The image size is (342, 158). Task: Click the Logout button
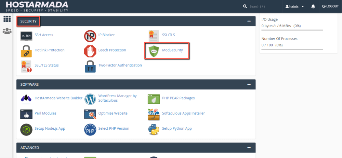[x=330, y=6]
